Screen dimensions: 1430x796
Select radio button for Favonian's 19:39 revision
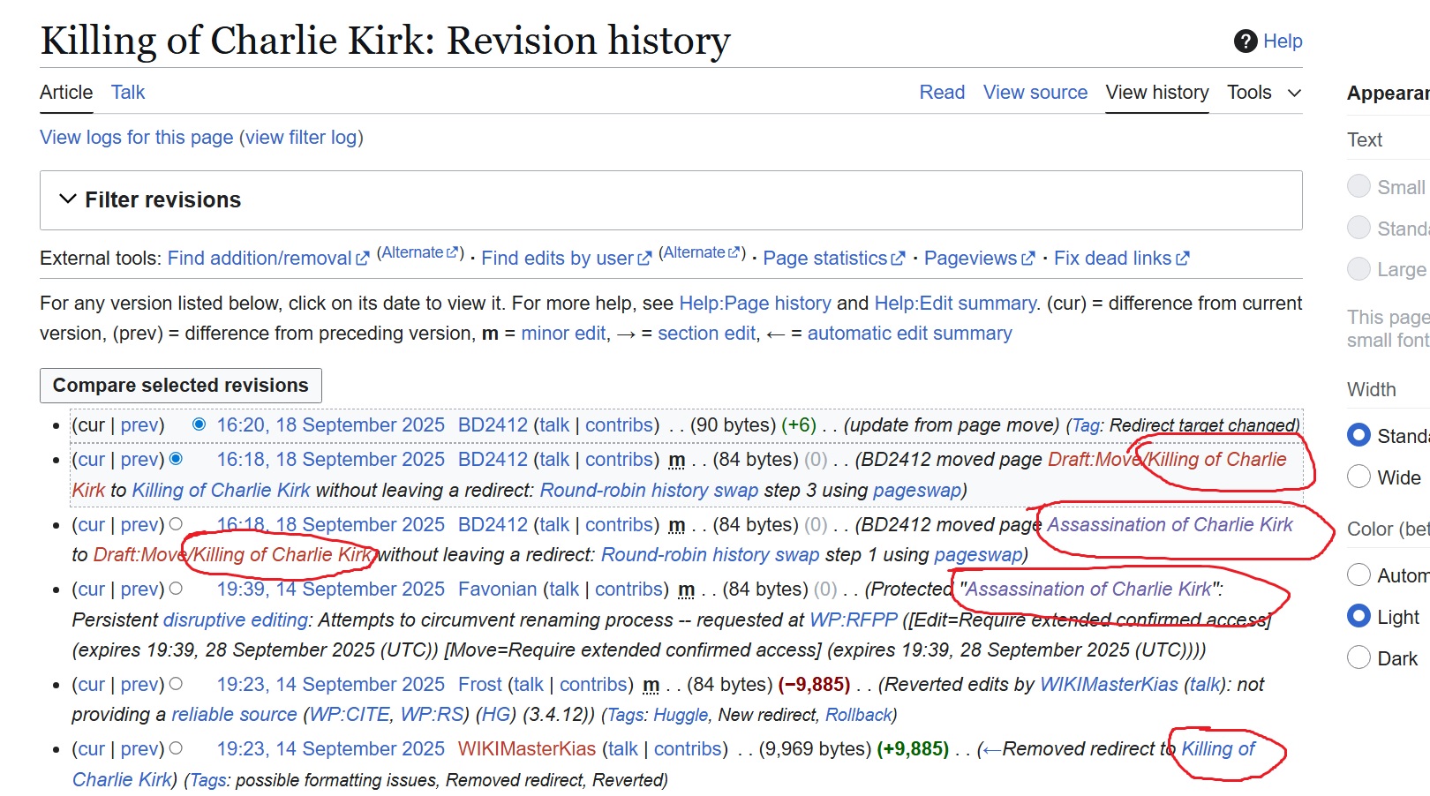[x=177, y=589]
